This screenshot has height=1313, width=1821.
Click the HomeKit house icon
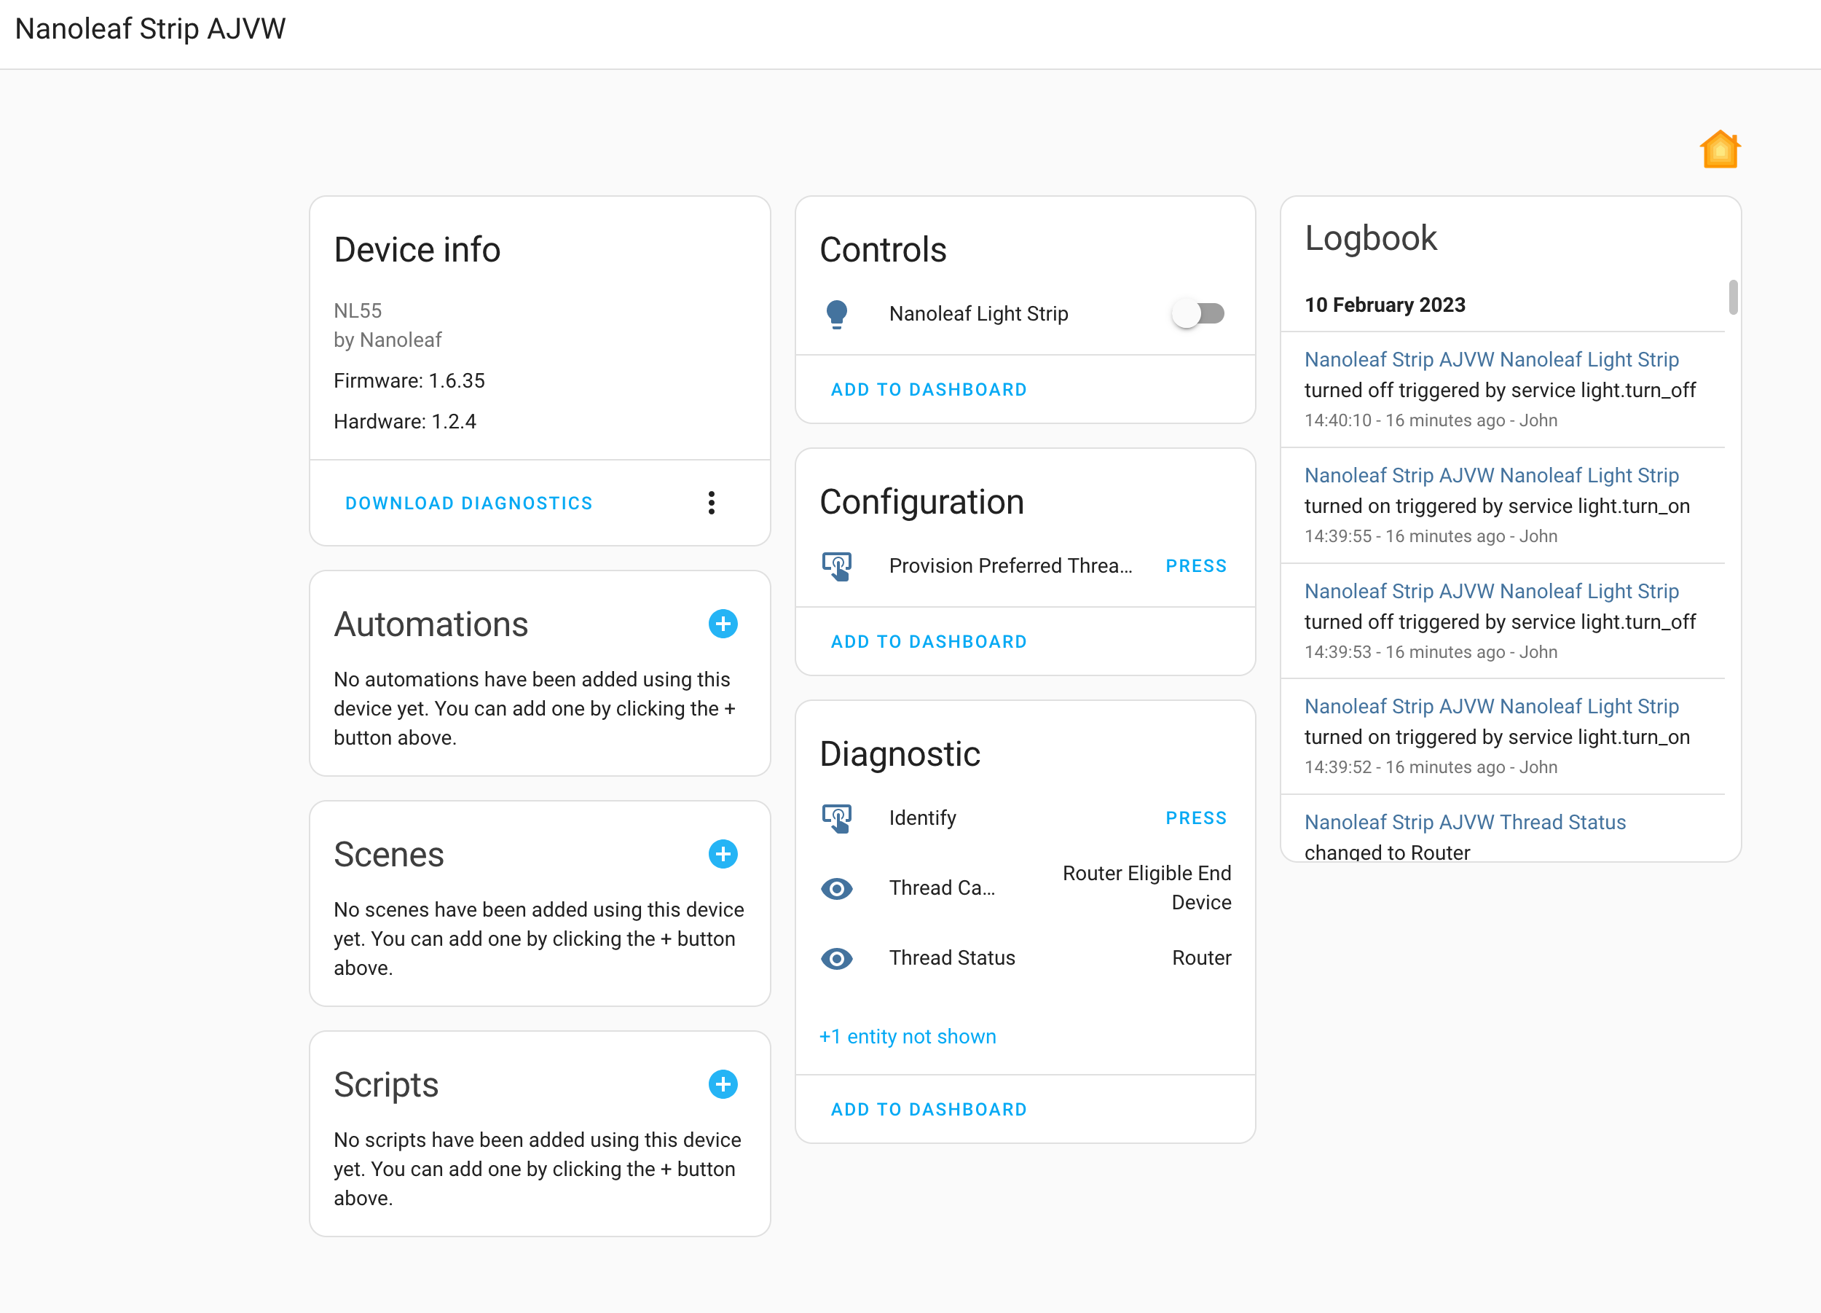[1719, 150]
